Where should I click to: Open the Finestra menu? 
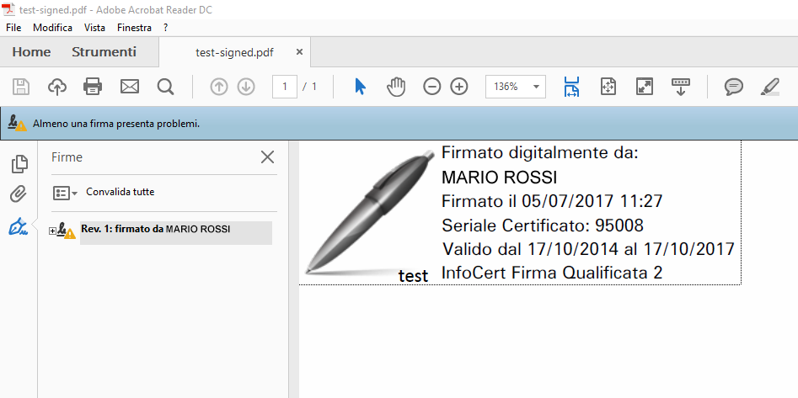click(134, 28)
